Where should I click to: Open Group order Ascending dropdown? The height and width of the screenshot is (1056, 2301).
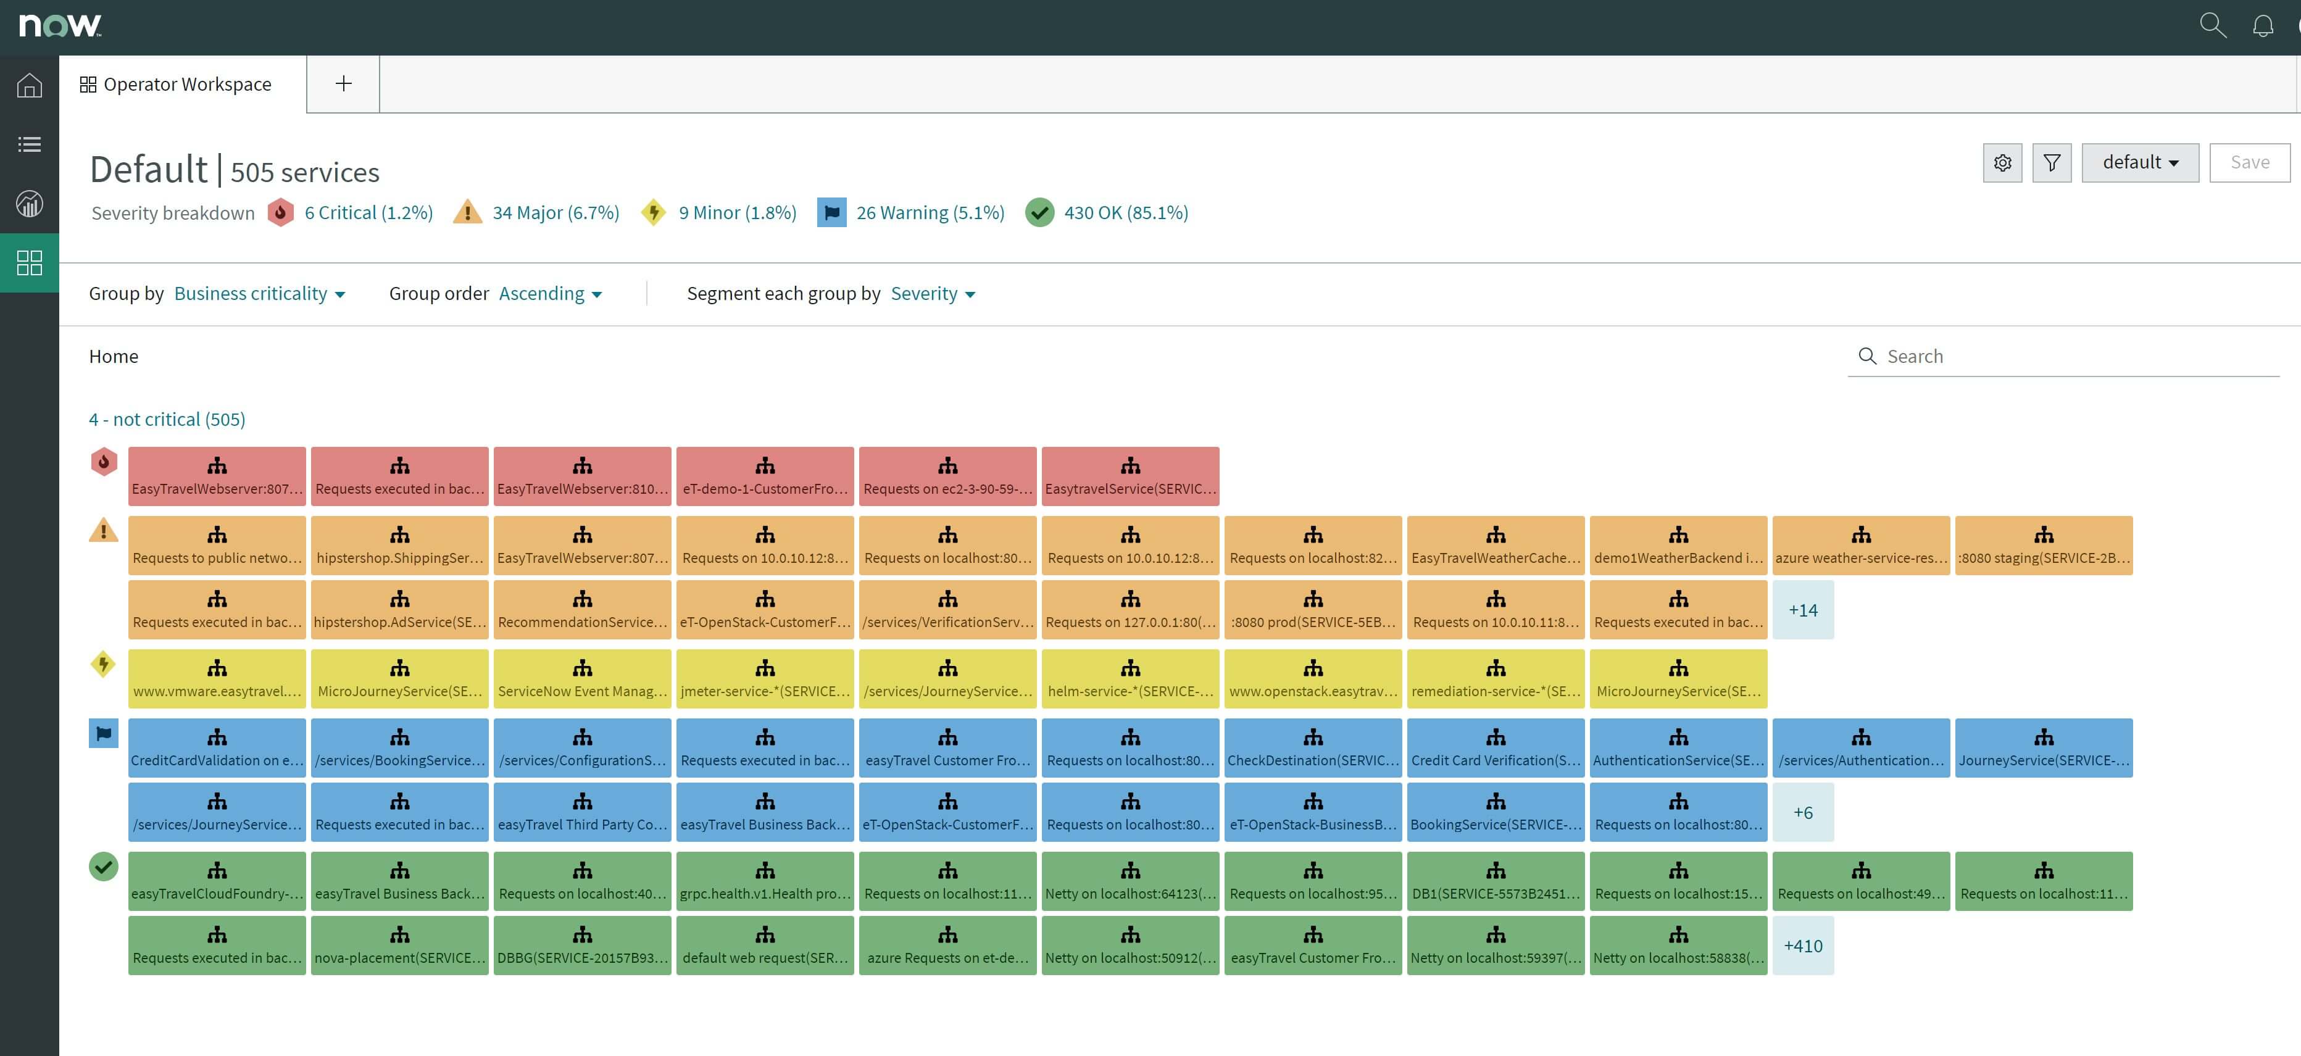coord(550,294)
